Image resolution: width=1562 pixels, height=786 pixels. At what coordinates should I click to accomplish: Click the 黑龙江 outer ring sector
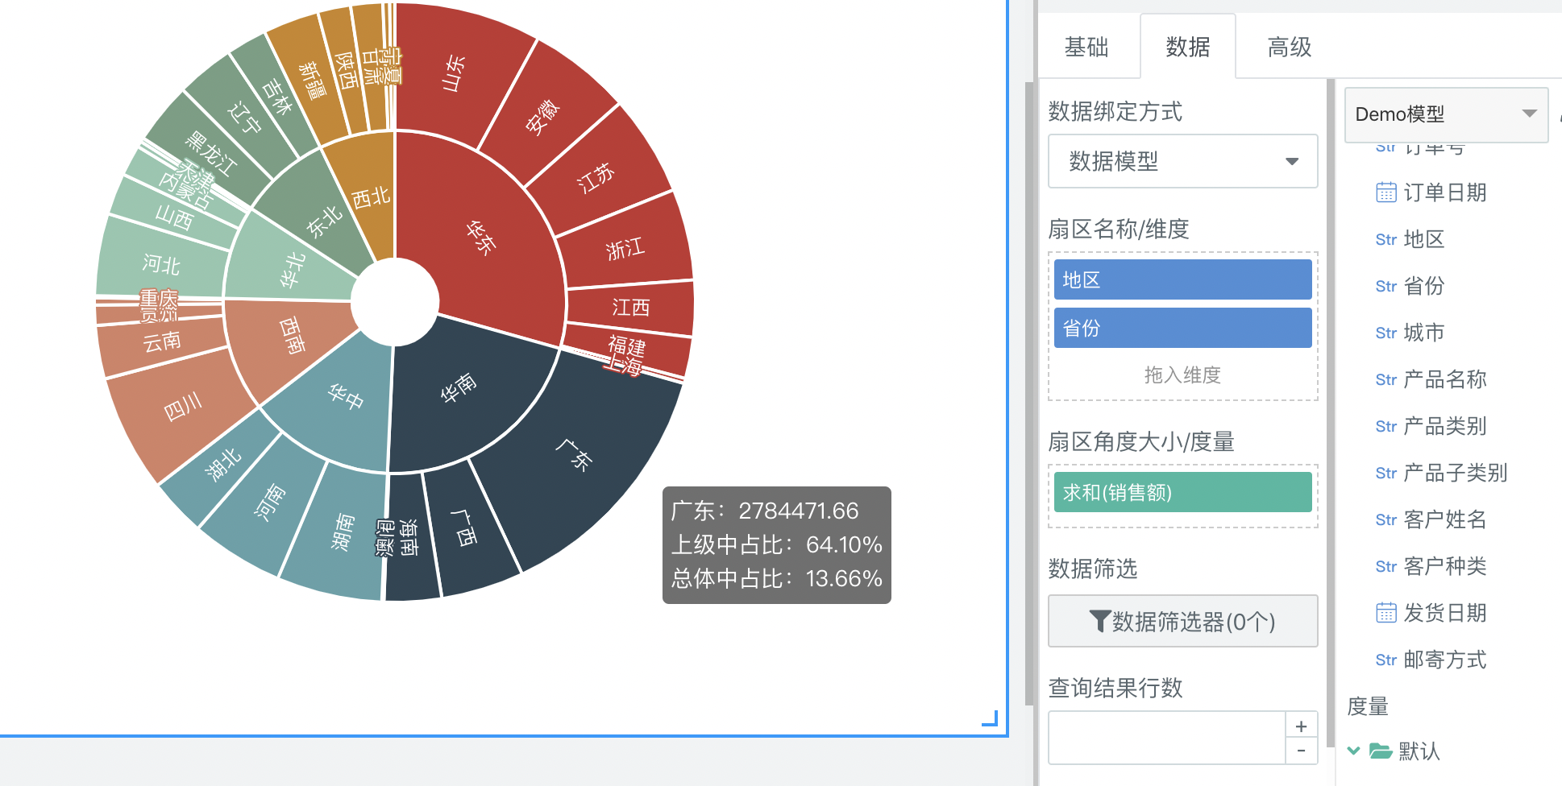[210, 153]
